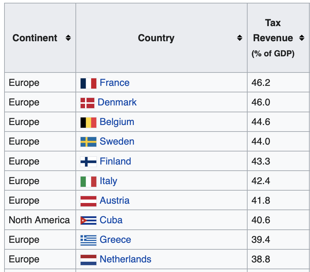Click the Cuba flag icon
The image size is (310, 272).
point(88,220)
